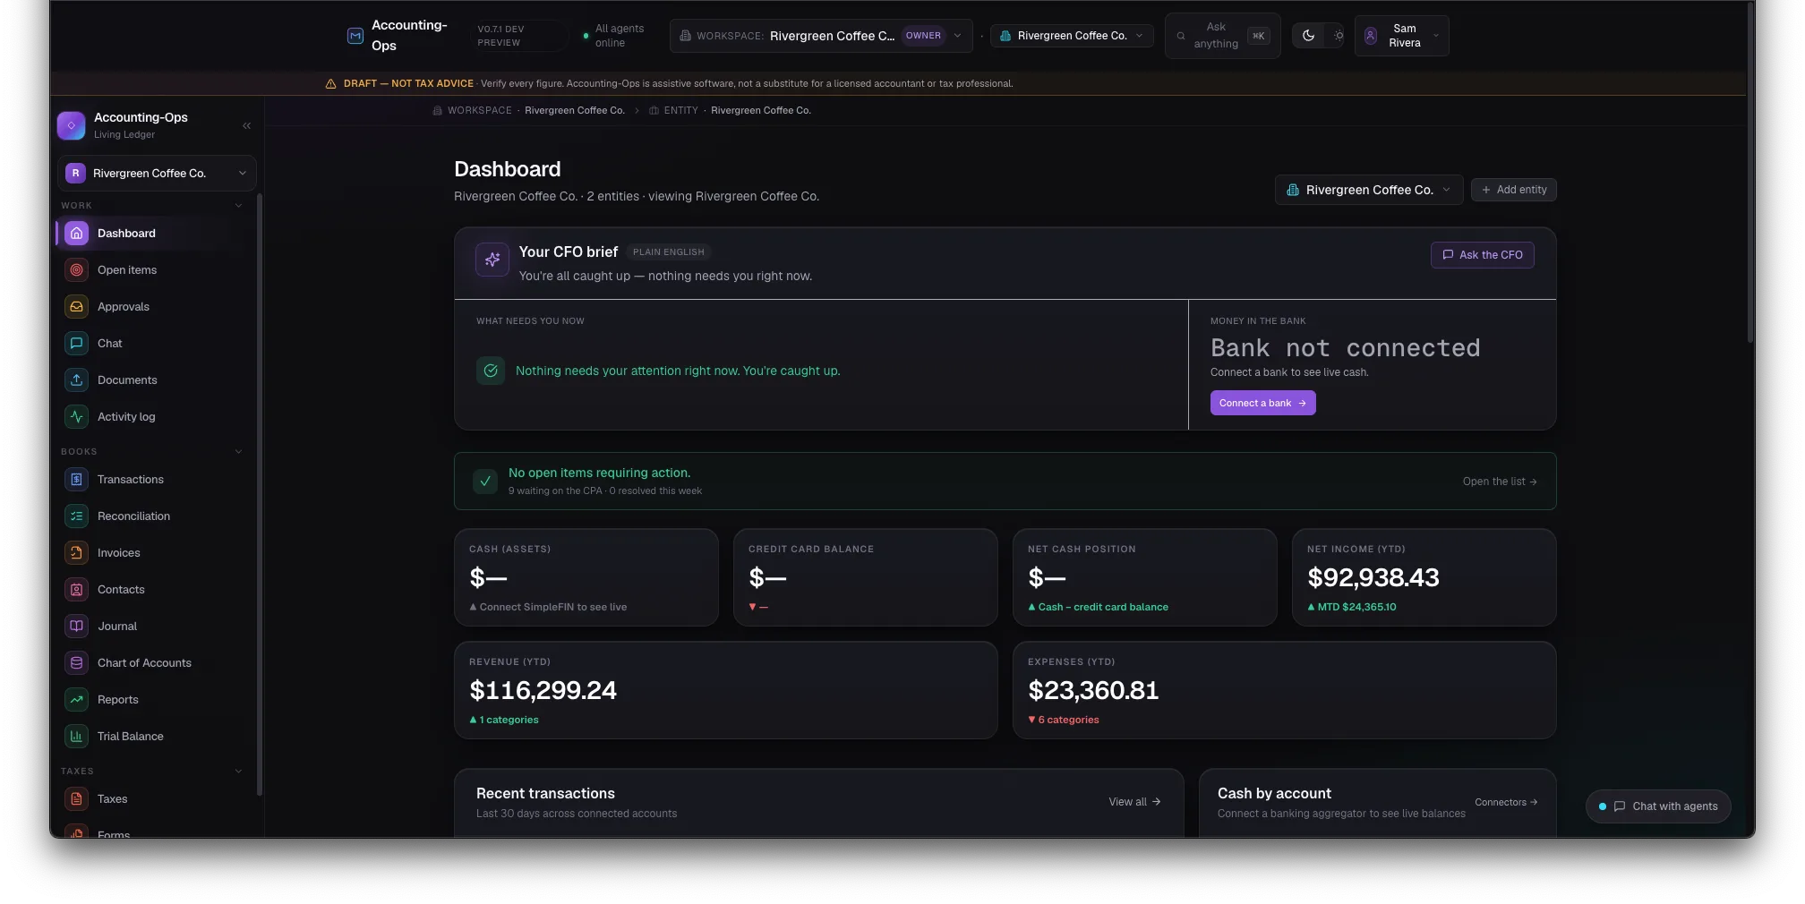1805x904 pixels.
Task: Click the Journal book icon
Action: point(77,626)
